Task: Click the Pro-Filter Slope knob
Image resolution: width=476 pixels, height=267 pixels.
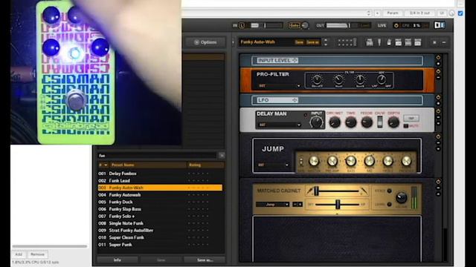Action: click(x=360, y=79)
